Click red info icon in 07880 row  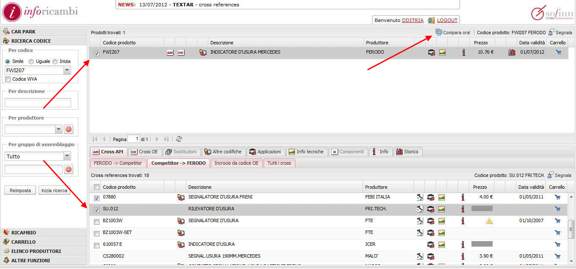(x=463, y=197)
